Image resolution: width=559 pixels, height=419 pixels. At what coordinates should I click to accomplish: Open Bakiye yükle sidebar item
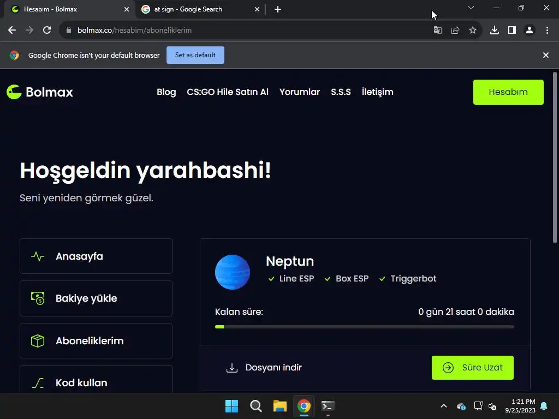[96, 298]
